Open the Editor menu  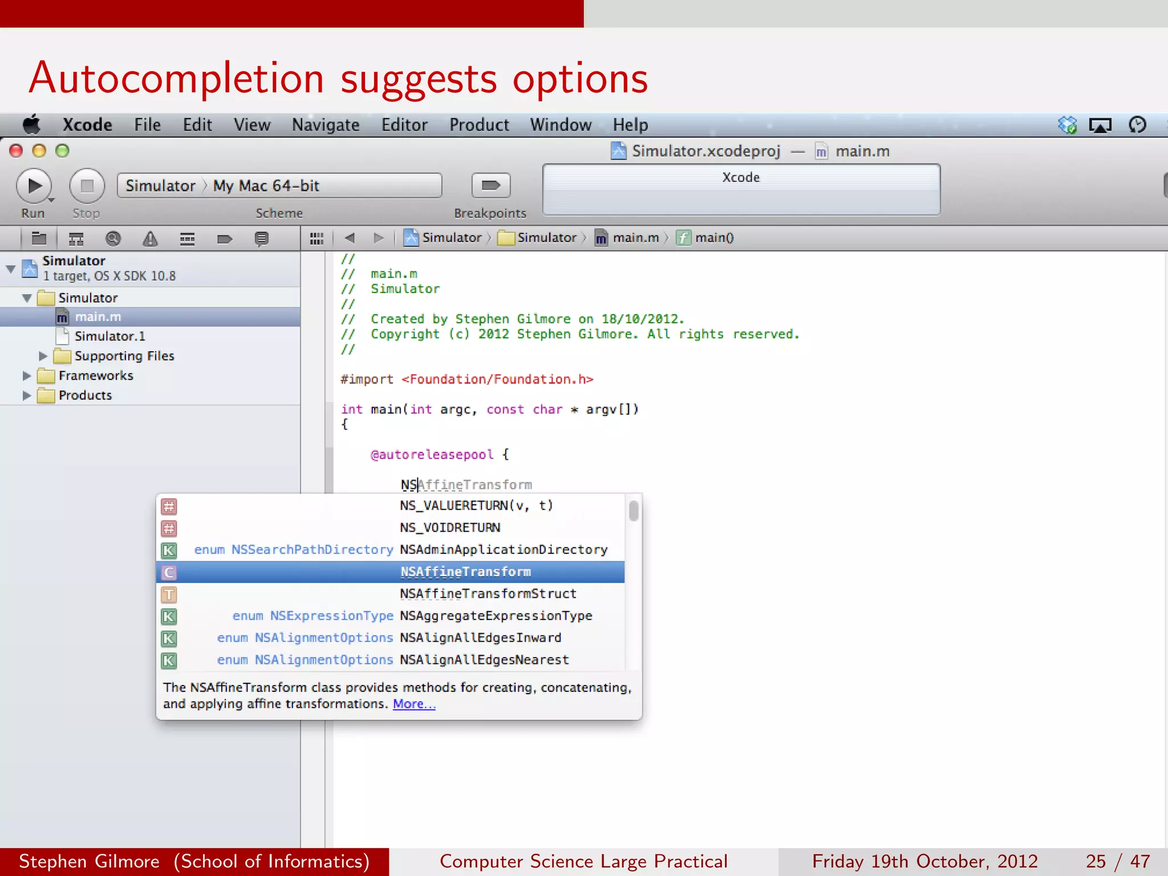click(404, 124)
